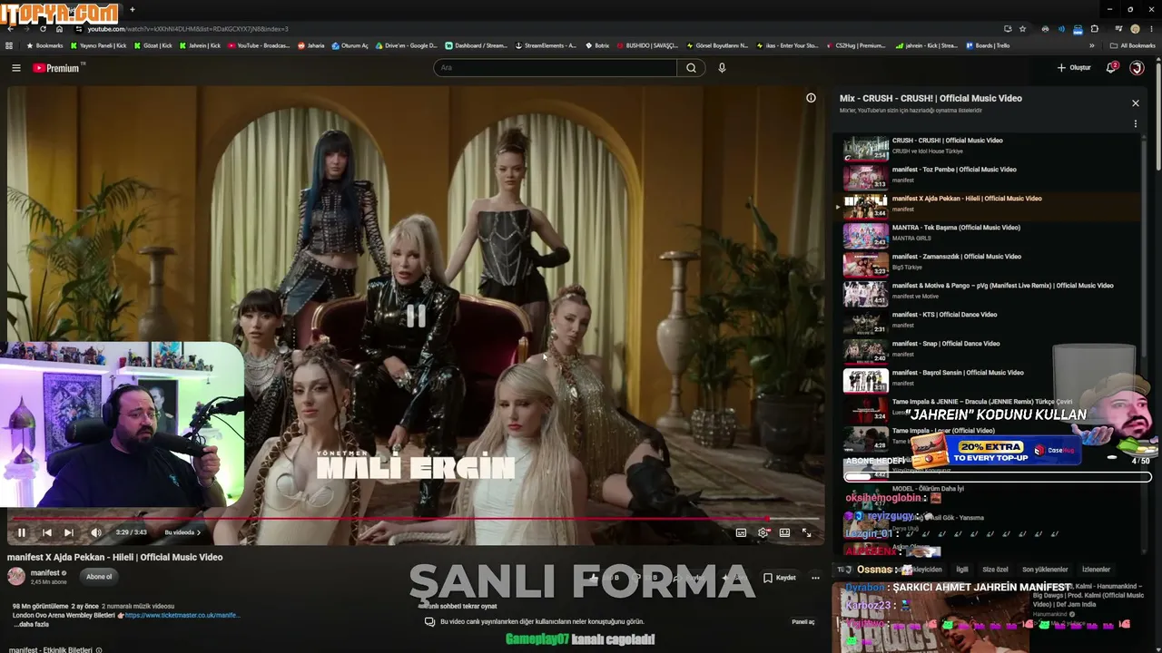Open the browser extensions puzzle icon
Screen dimensions: 1162x653
click(x=1094, y=29)
